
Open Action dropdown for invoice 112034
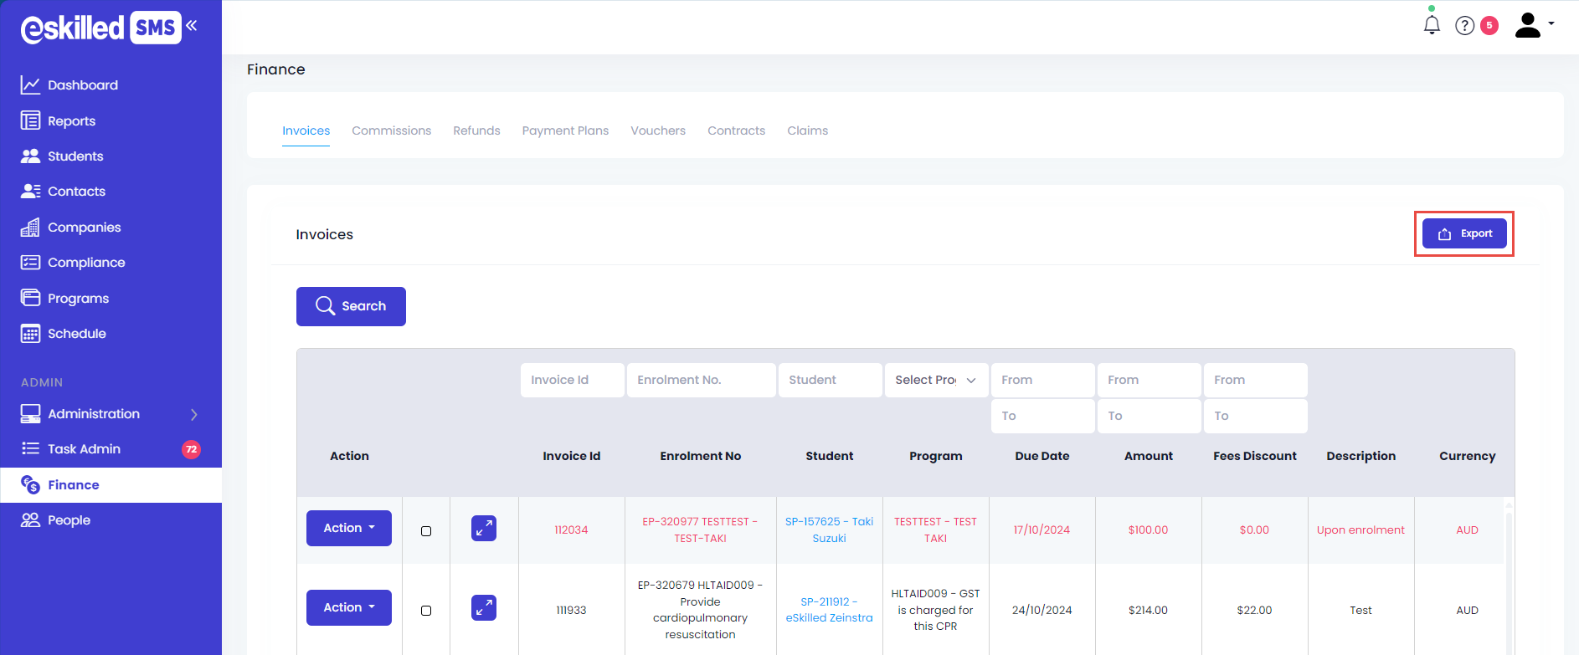coord(349,529)
